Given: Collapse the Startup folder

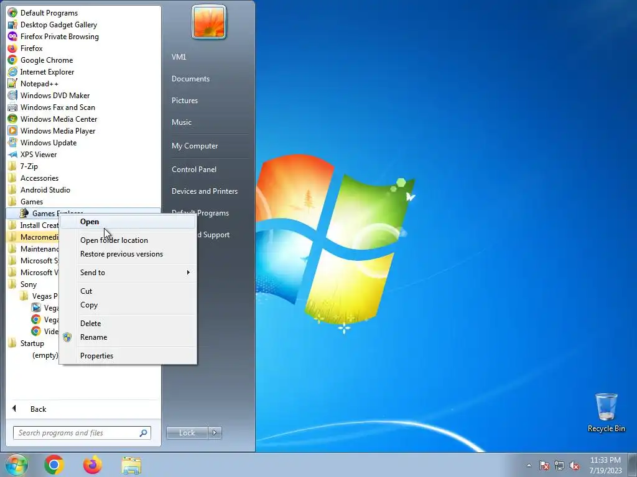Looking at the screenshot, I should 26,343.
